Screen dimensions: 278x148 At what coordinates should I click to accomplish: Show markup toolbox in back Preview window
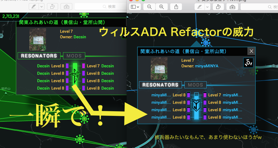(66, 6)
